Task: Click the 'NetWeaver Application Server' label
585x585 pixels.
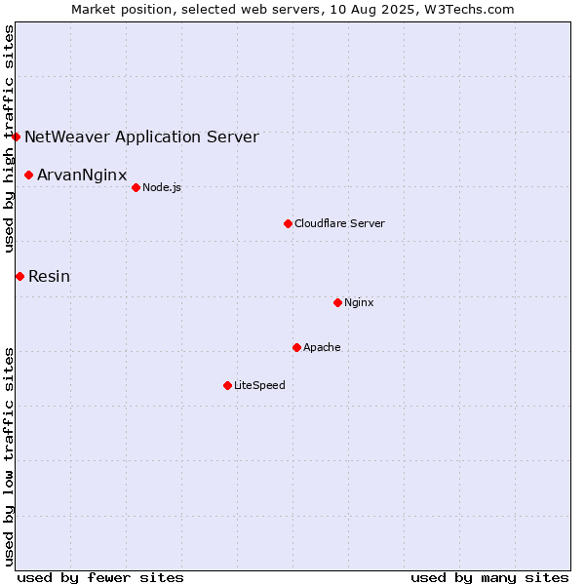Action: pyautogui.click(x=141, y=137)
